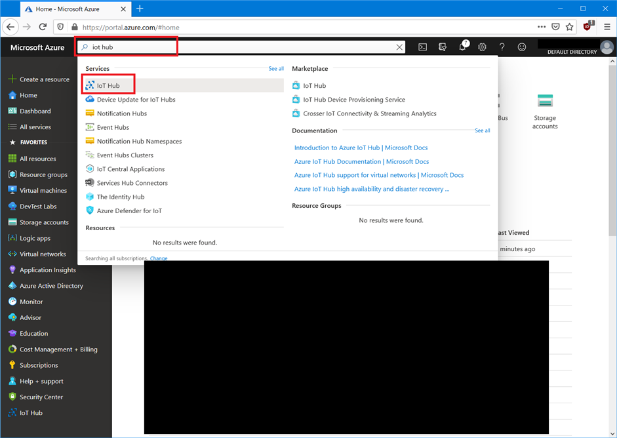Viewport: 617px width, 438px height.
Task: Open Introduction to Azure IoT Hub doc
Action: pyautogui.click(x=361, y=148)
